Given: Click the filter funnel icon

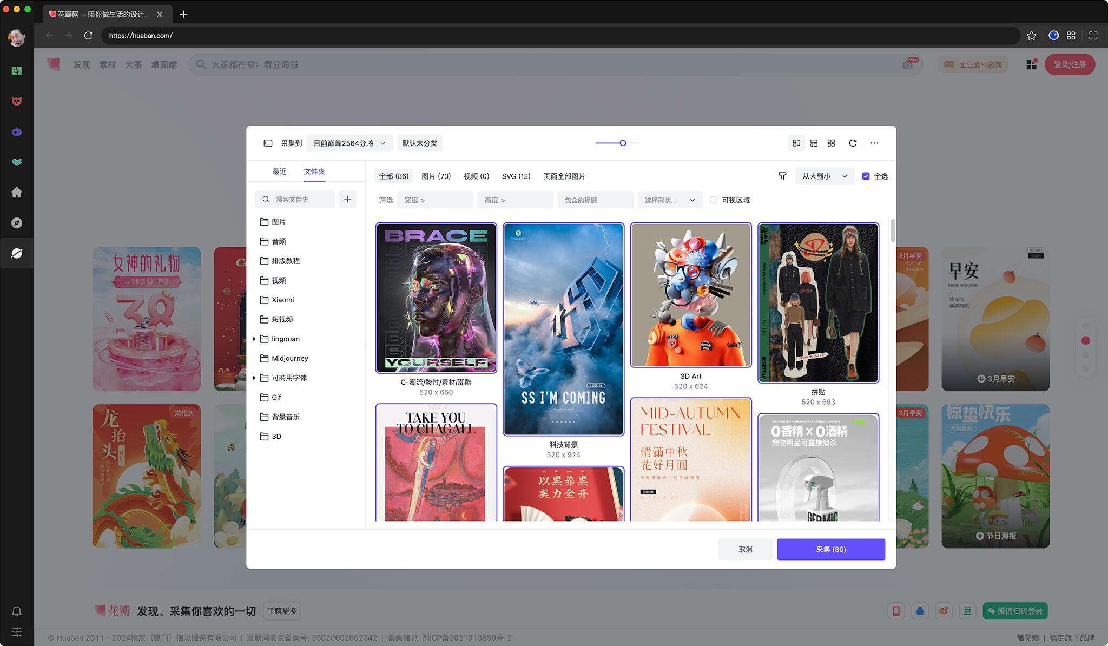Looking at the screenshot, I should tap(782, 176).
